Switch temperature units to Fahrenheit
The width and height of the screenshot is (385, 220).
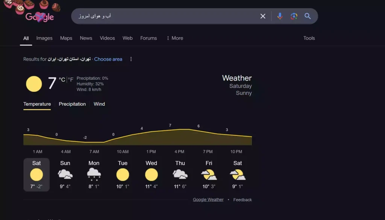[71, 79]
